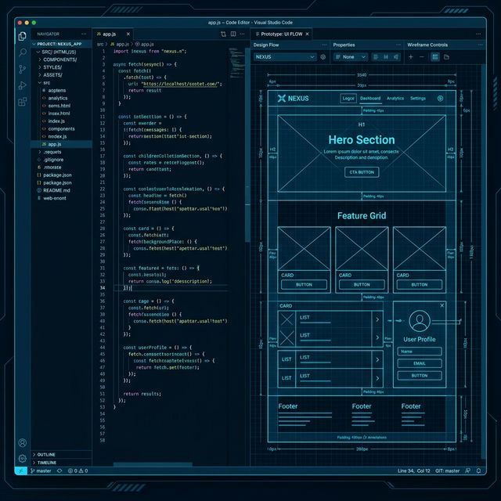Switch to the Prototype: UI FLOW tab
The image size is (501, 501).
(x=282, y=34)
